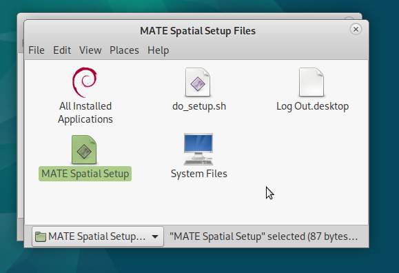Screen dimensions: 399x273
Task: Close the MATE Spatial Setup Files window
Action: pyautogui.click(x=356, y=29)
